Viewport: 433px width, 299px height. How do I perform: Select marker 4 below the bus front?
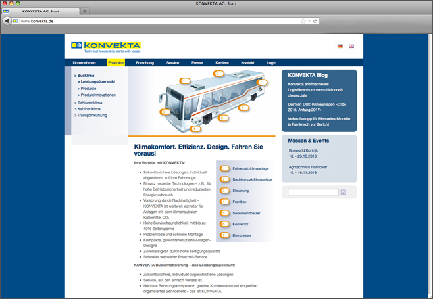coord(195,129)
